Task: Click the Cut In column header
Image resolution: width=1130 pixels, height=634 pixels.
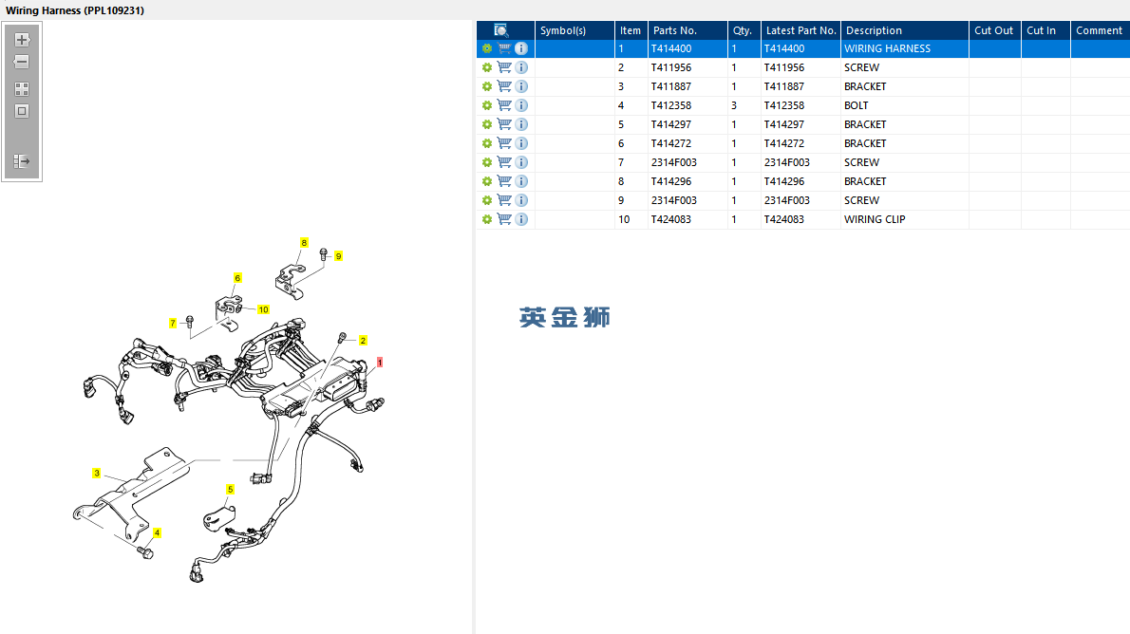Action: pos(1045,30)
